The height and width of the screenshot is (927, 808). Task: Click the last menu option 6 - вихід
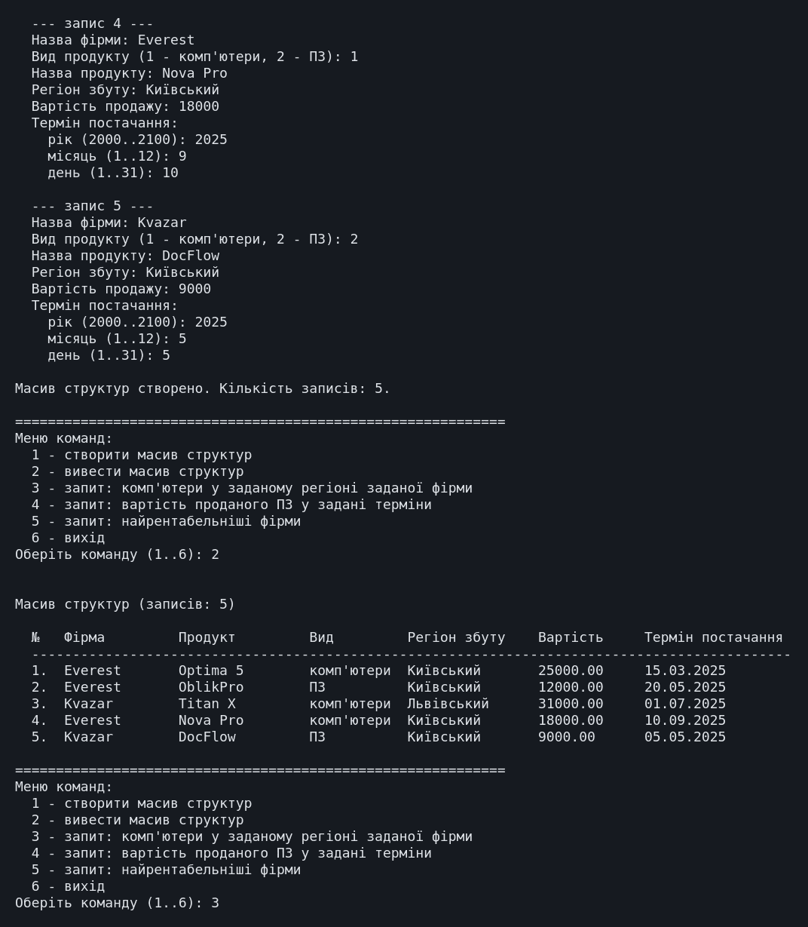click(x=68, y=886)
